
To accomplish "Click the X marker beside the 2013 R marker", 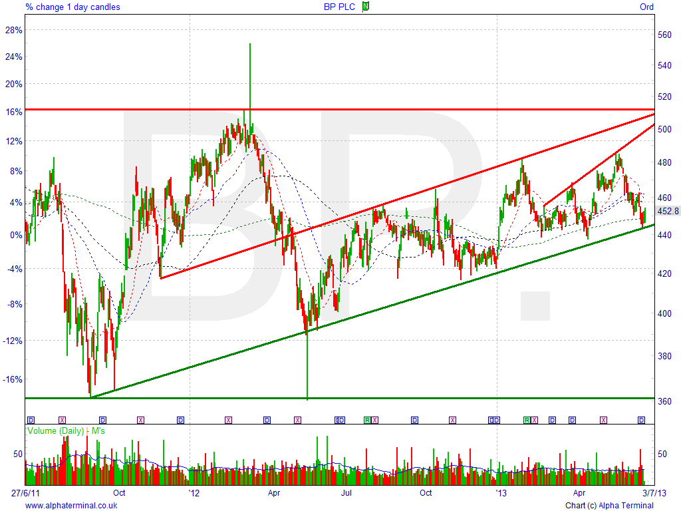I will tap(534, 421).
